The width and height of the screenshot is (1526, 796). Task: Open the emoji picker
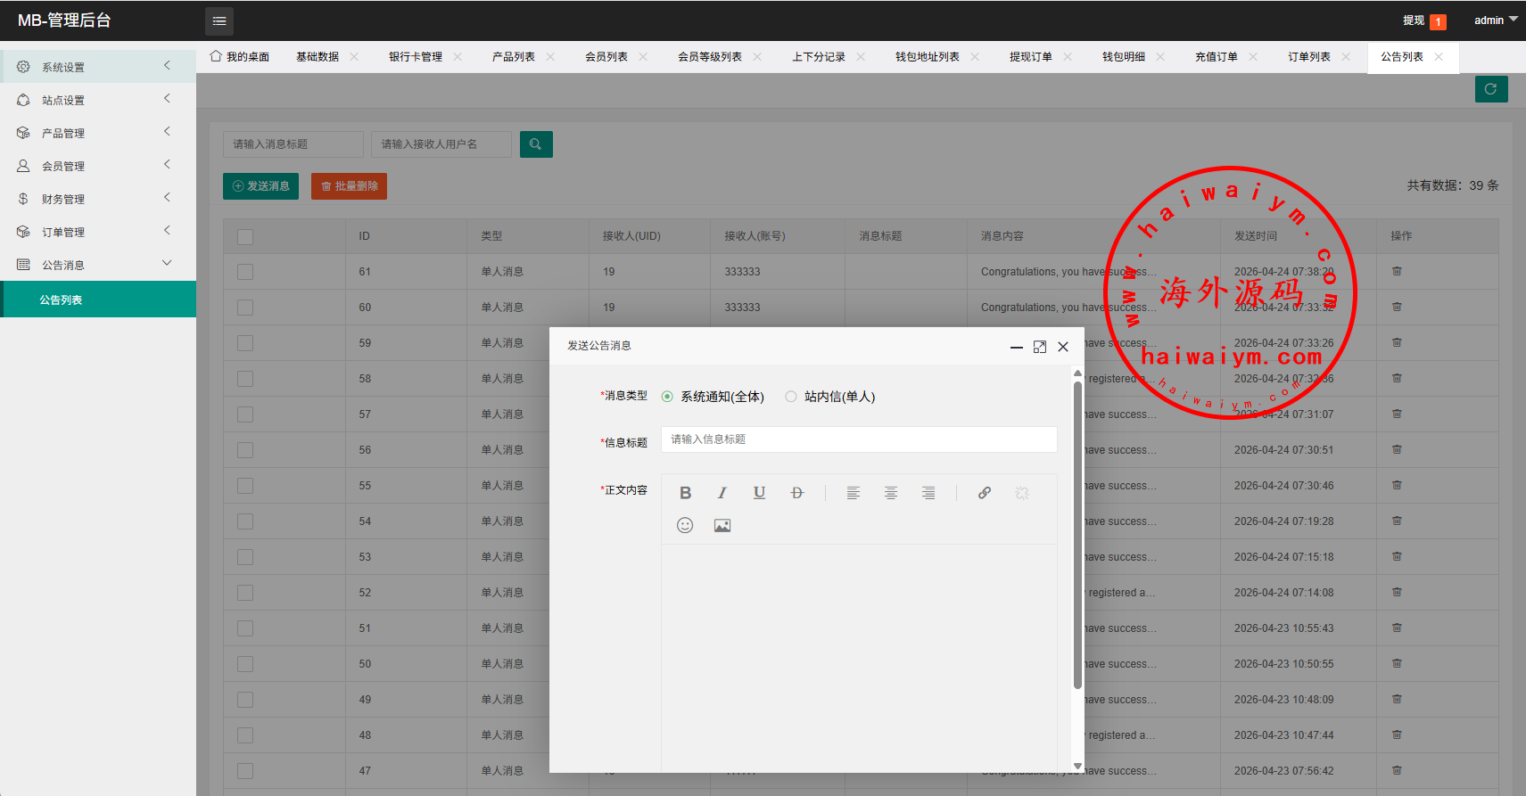click(685, 526)
